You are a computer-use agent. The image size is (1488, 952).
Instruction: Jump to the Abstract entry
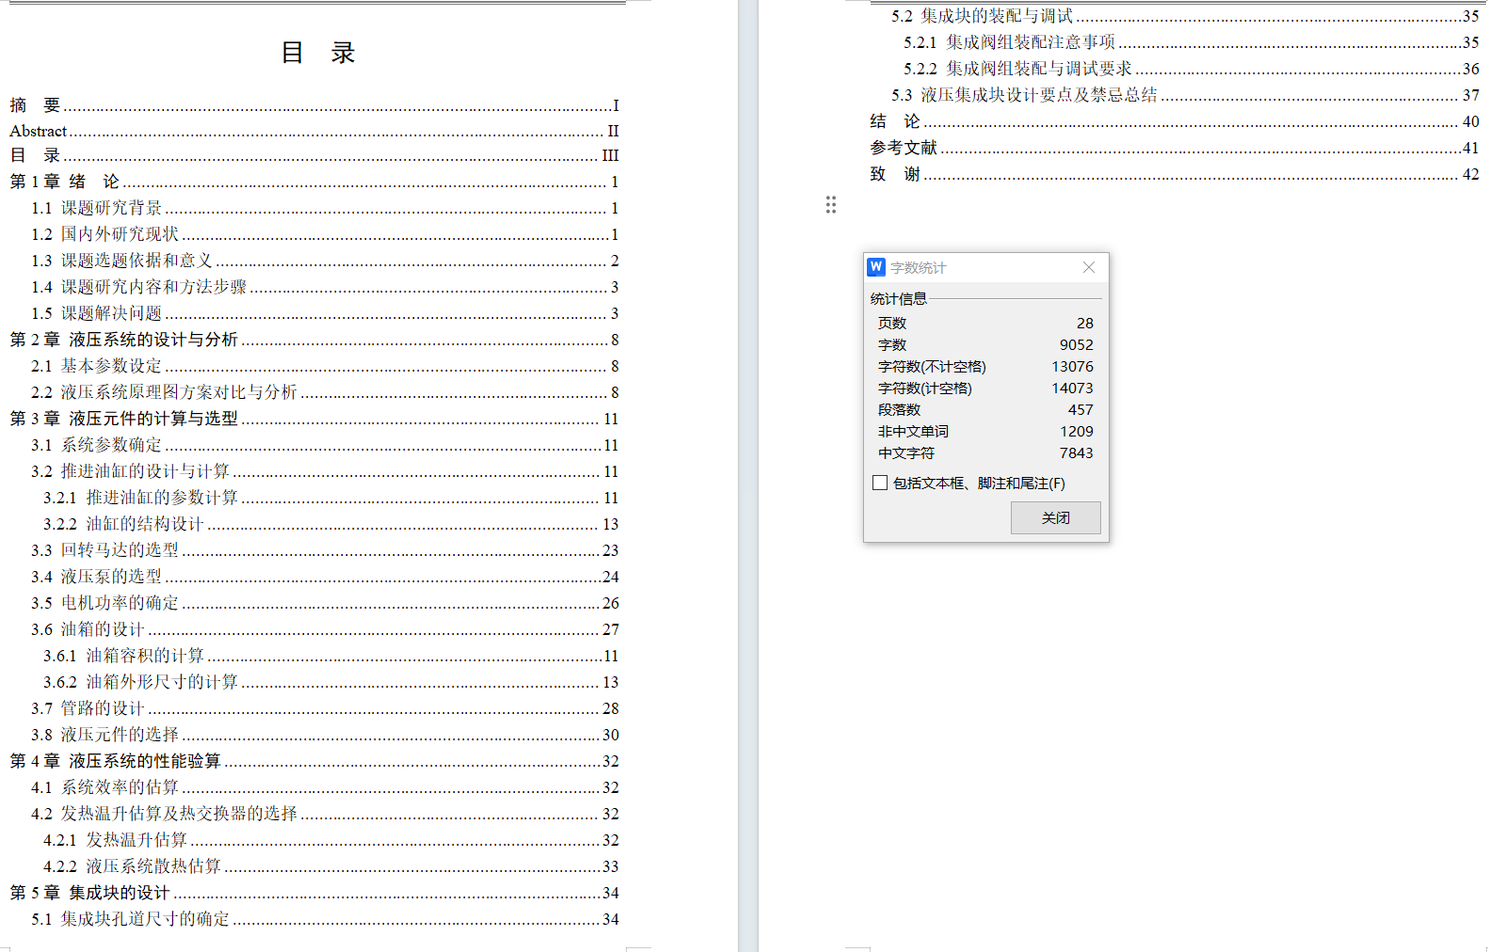pos(314,131)
